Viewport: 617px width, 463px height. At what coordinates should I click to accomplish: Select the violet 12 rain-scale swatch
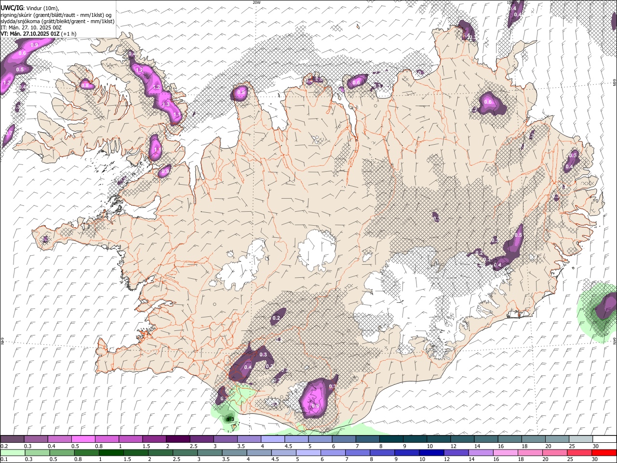point(456,452)
